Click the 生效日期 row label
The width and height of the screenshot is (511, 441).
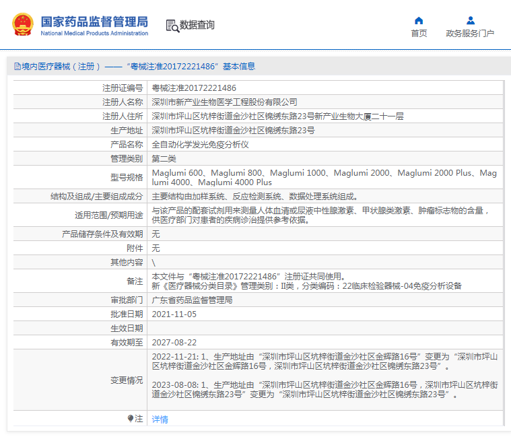[127, 328]
